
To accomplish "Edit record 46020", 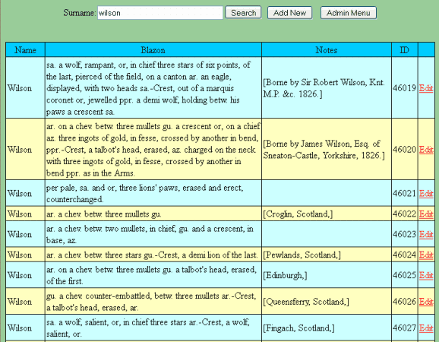I will [x=426, y=150].
